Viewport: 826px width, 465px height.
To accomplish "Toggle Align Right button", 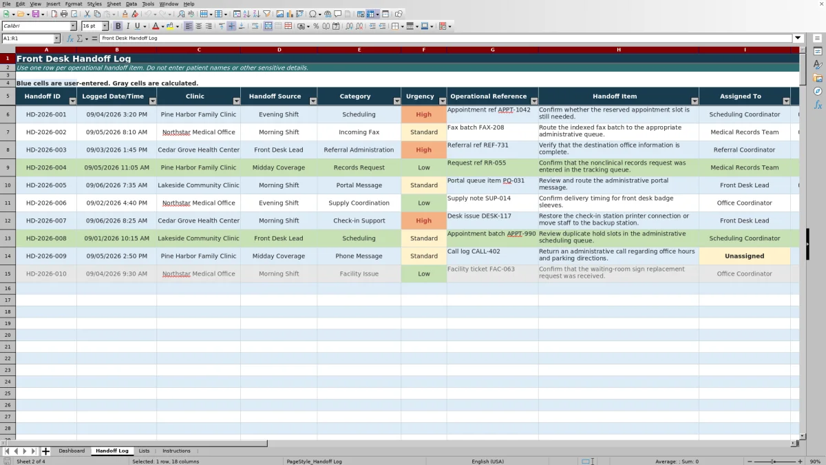I will pyautogui.click(x=209, y=26).
